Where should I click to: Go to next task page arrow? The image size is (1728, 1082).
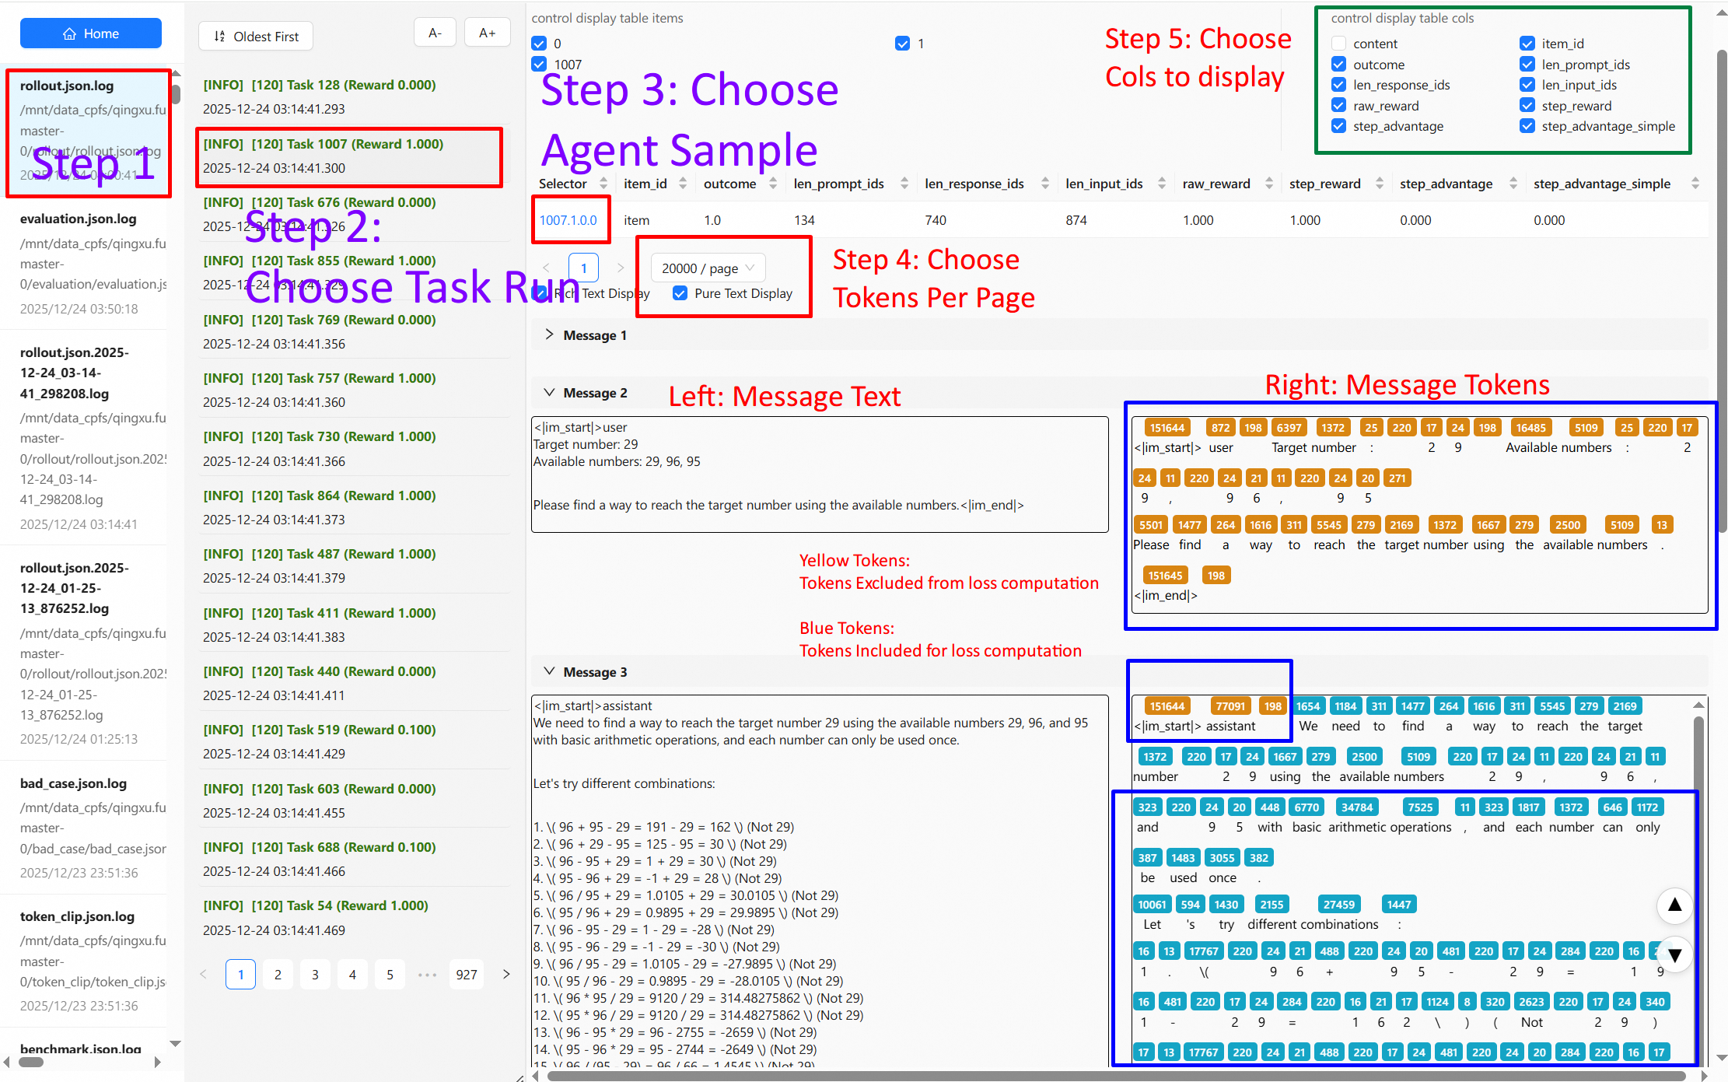pos(506,974)
